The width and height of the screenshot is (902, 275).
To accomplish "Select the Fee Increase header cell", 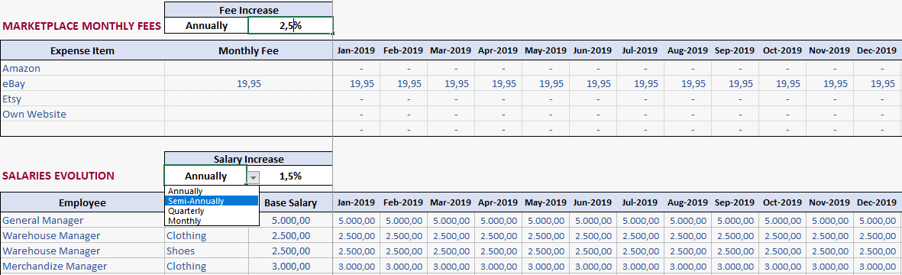I will coord(248,10).
